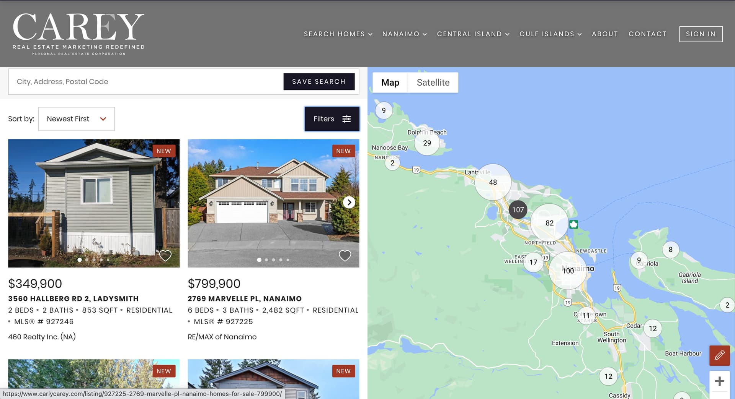Click MLS® # 927225 text
This screenshot has height=399, width=735.
(x=223, y=321)
